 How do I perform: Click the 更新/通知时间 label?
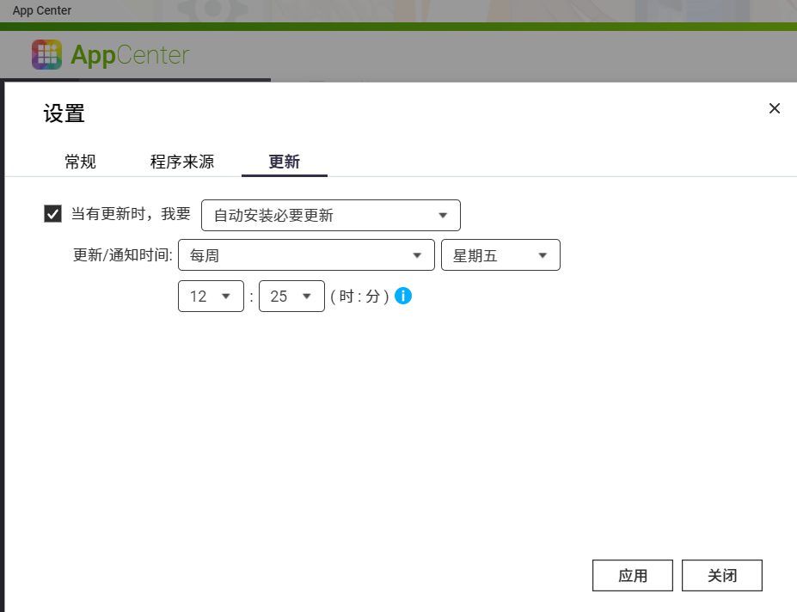(123, 255)
